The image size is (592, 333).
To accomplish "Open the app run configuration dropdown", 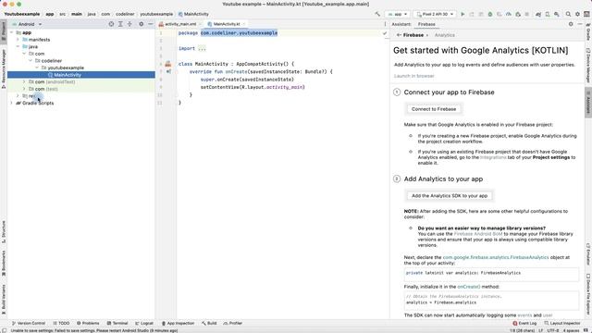I will 398,14.
